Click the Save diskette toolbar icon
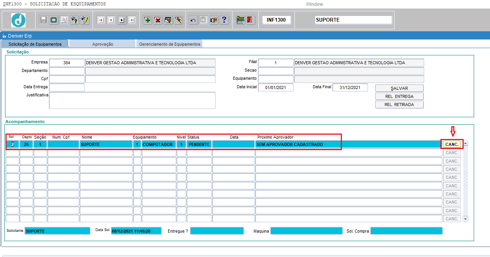 43,20
